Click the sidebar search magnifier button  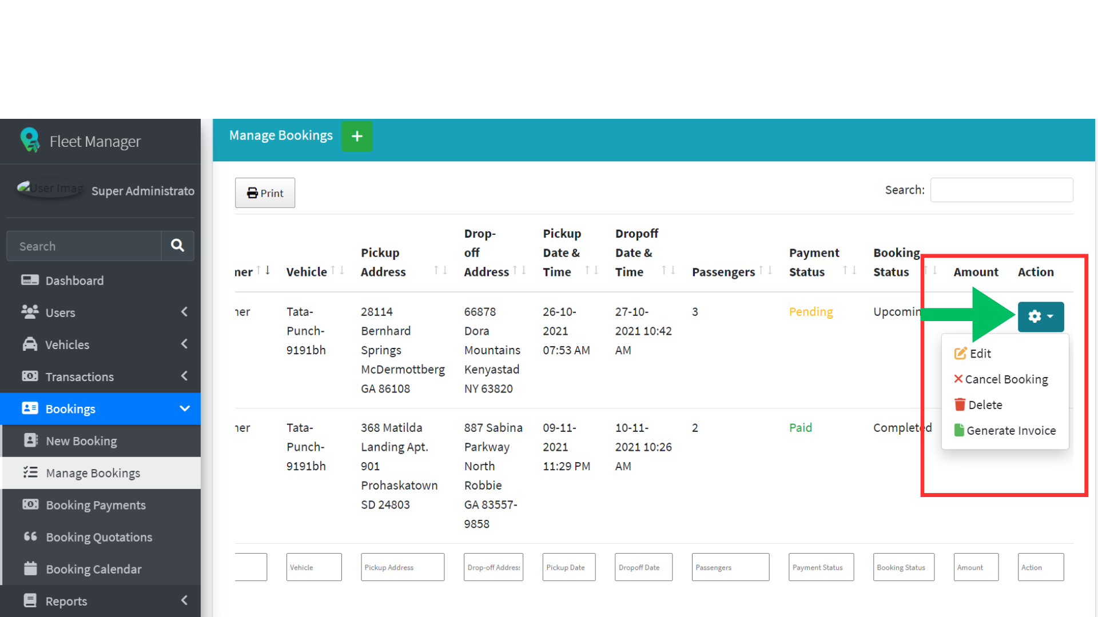[177, 246]
